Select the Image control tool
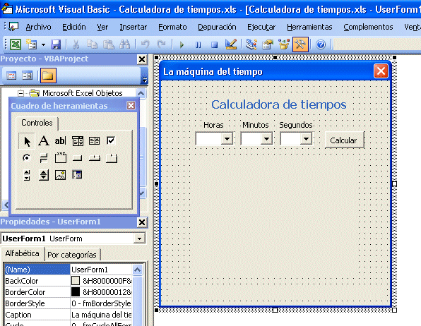421x326 pixels. 61,175
